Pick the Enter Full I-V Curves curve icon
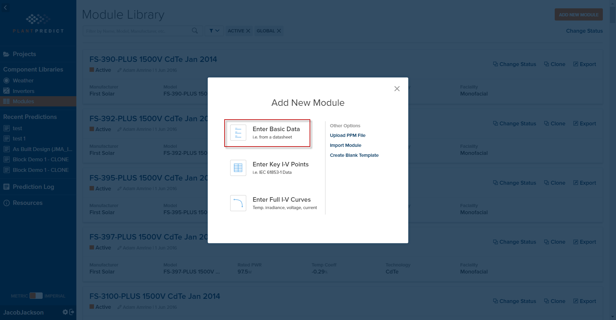616x320 pixels. coord(238,203)
